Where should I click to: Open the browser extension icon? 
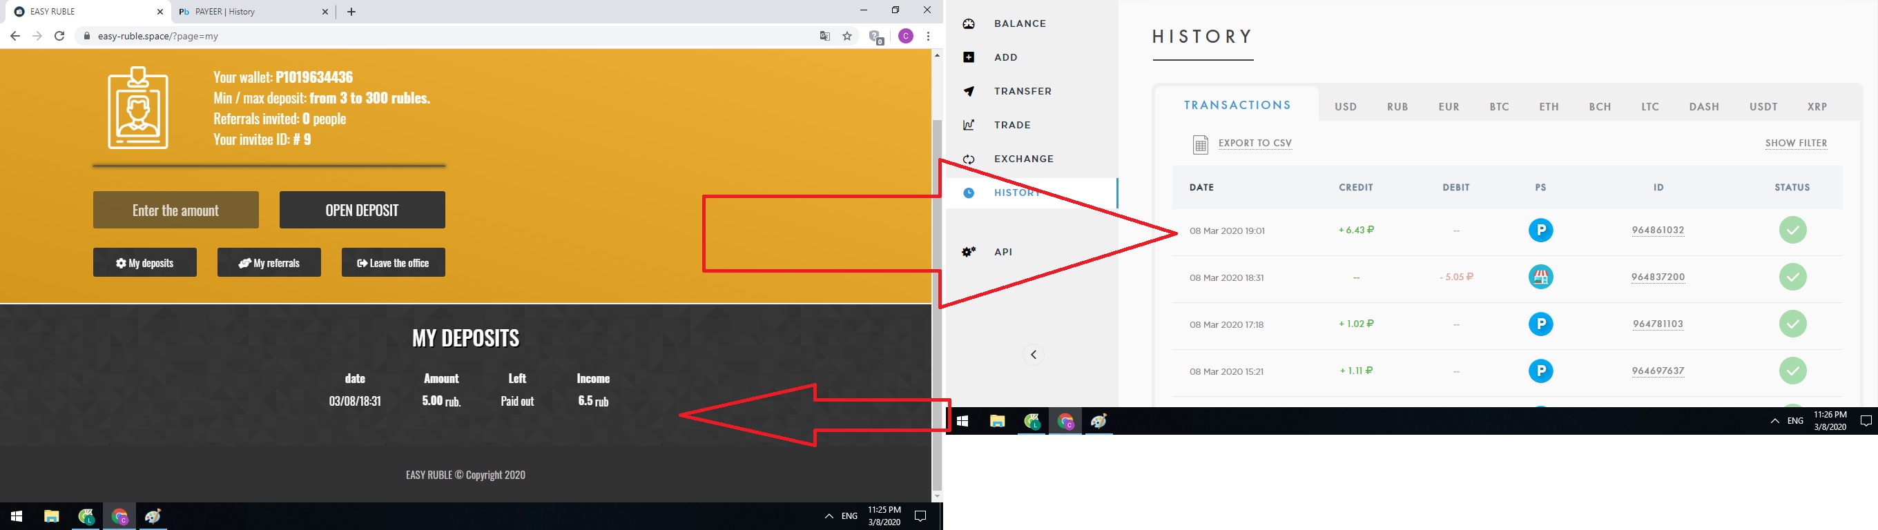point(876,37)
